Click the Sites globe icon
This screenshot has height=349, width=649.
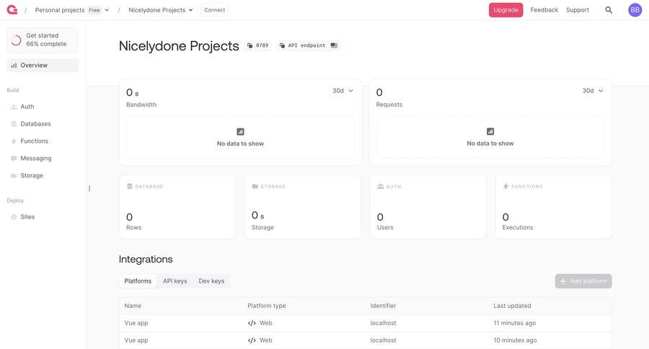(14, 217)
